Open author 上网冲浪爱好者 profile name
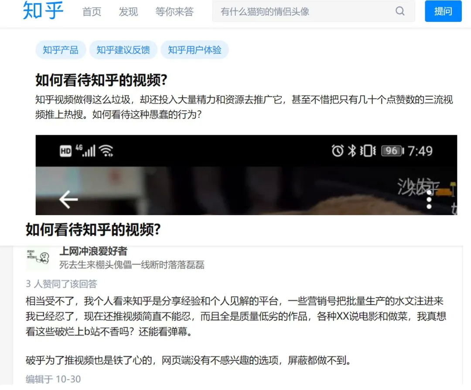This screenshot has height=390, width=471. pos(93,251)
